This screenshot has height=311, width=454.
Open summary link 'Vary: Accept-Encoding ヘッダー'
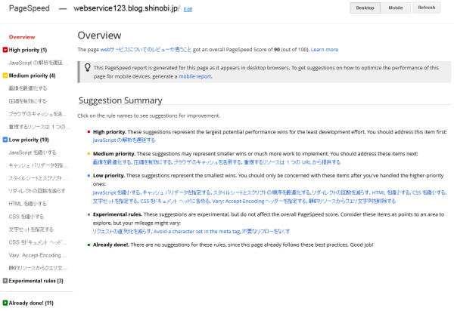coord(260,201)
